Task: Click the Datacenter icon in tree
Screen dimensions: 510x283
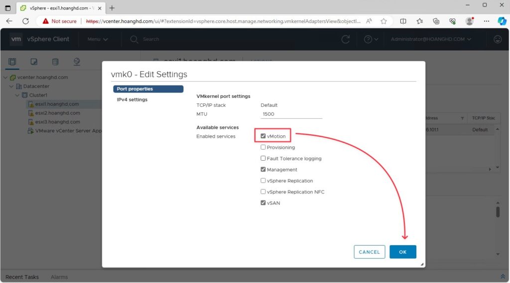Action: coord(19,86)
